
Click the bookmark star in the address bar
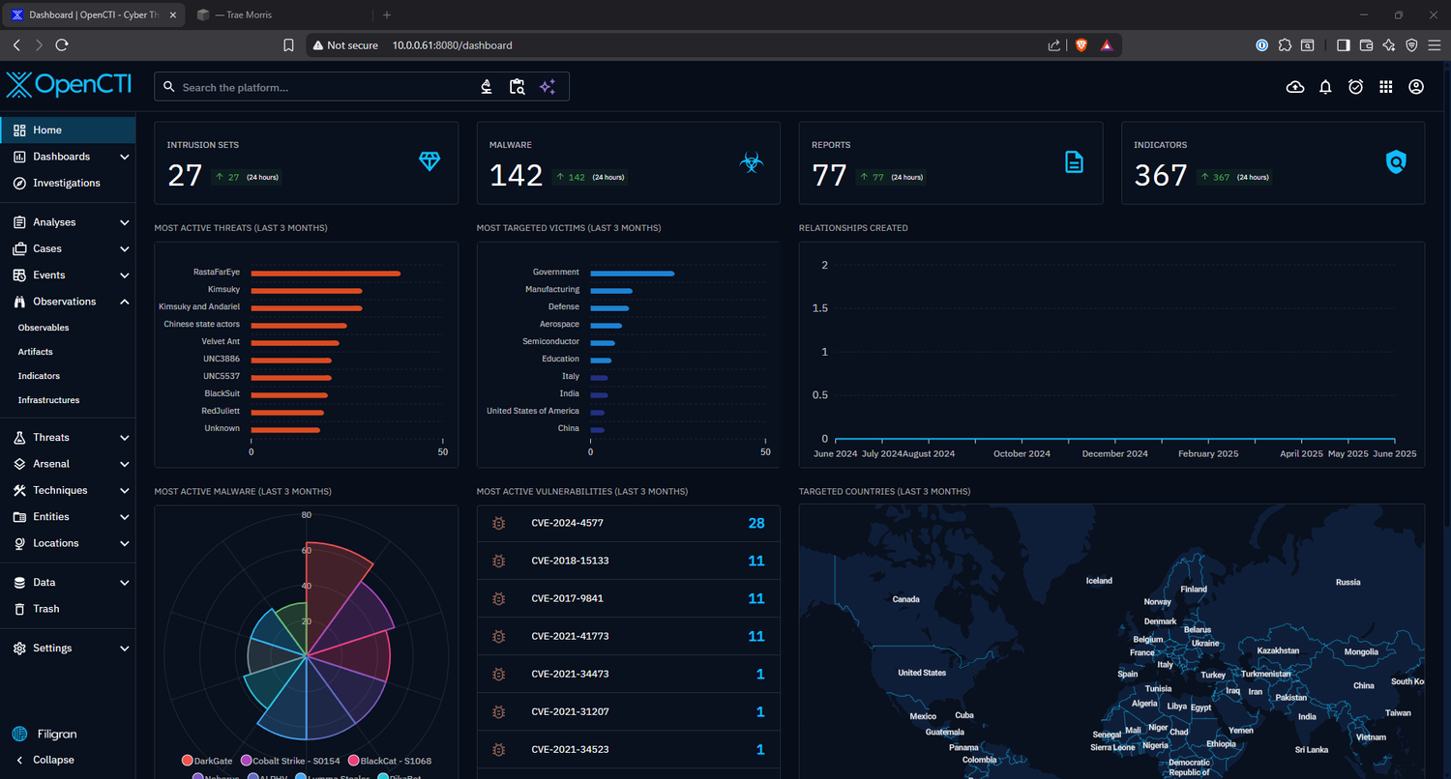[x=288, y=44]
